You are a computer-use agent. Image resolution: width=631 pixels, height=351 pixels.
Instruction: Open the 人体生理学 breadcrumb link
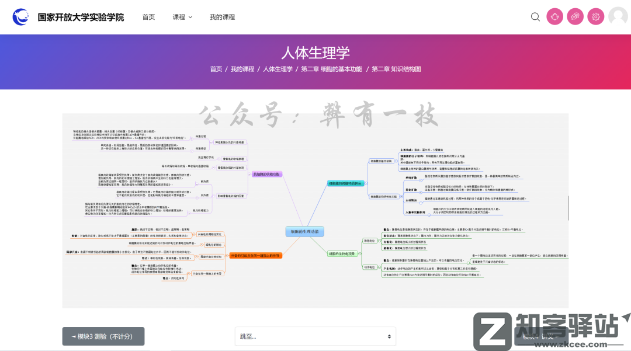278,69
